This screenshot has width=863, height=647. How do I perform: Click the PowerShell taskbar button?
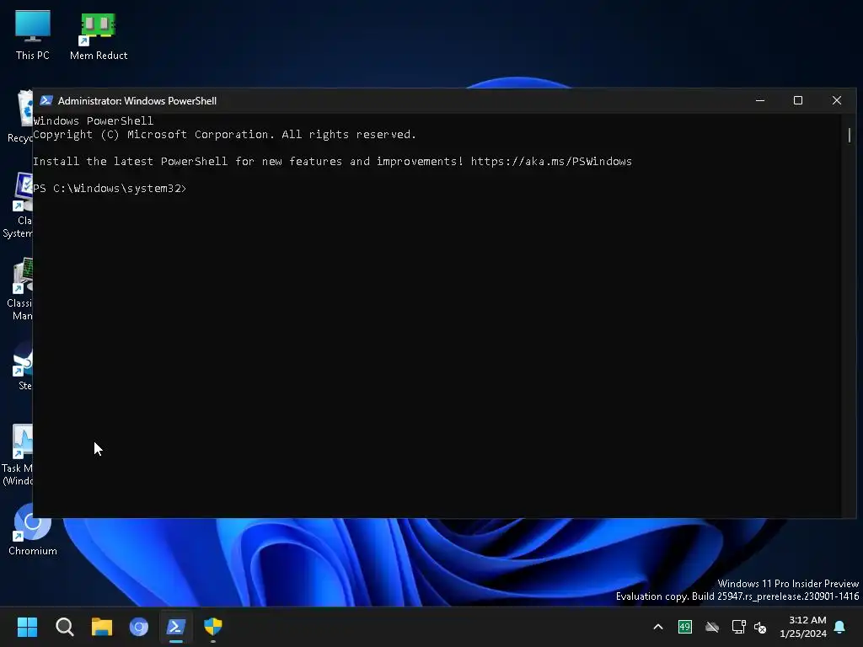tap(176, 627)
